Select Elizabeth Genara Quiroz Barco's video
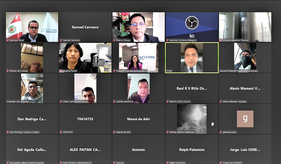281x164 pixels. pos(139,58)
